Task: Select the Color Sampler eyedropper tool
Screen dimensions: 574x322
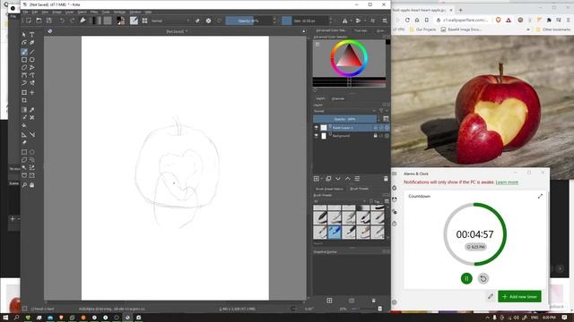Action: pyautogui.click(x=32, y=109)
